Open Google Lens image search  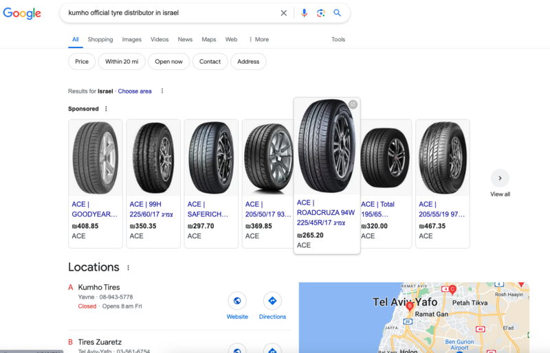tap(320, 13)
